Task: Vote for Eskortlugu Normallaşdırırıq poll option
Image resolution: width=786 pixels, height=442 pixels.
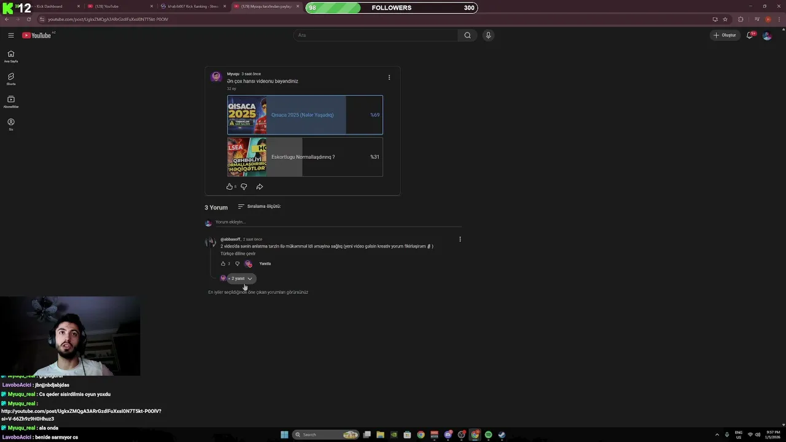Action: [x=305, y=157]
